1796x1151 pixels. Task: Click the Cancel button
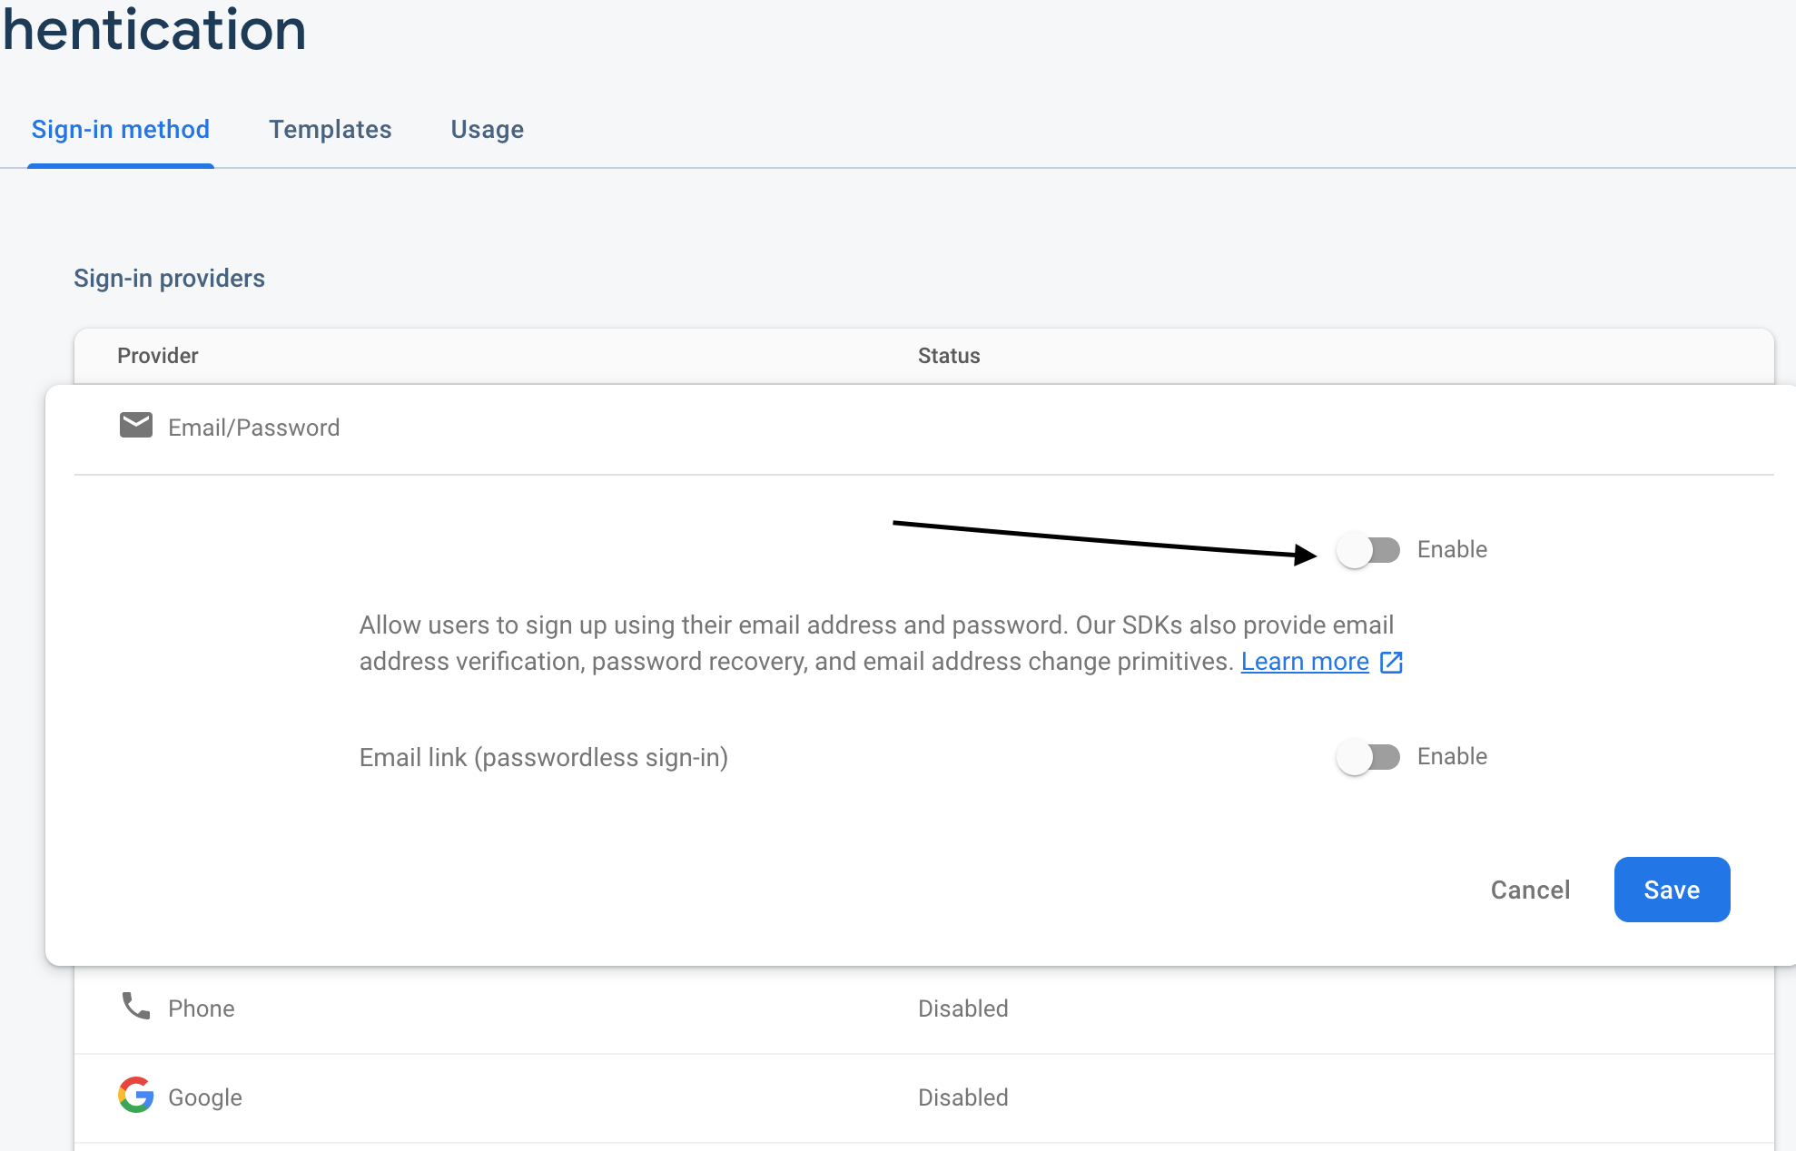coord(1530,890)
